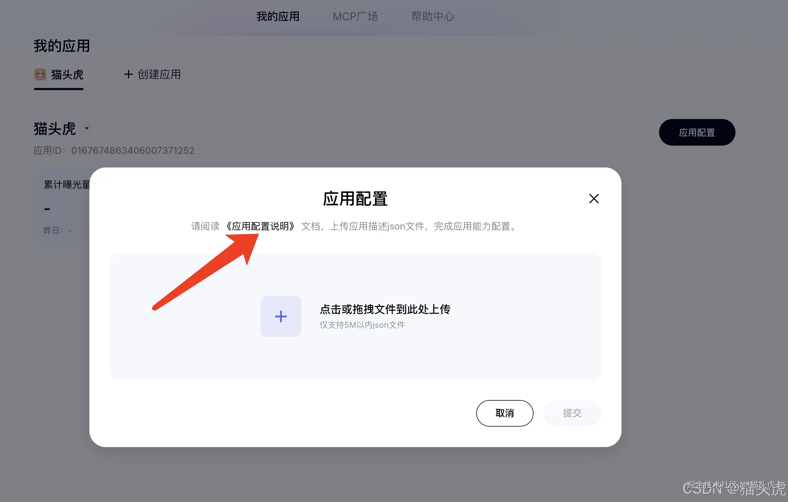Click the 取消 button
This screenshot has height=502, width=788.
505,413
